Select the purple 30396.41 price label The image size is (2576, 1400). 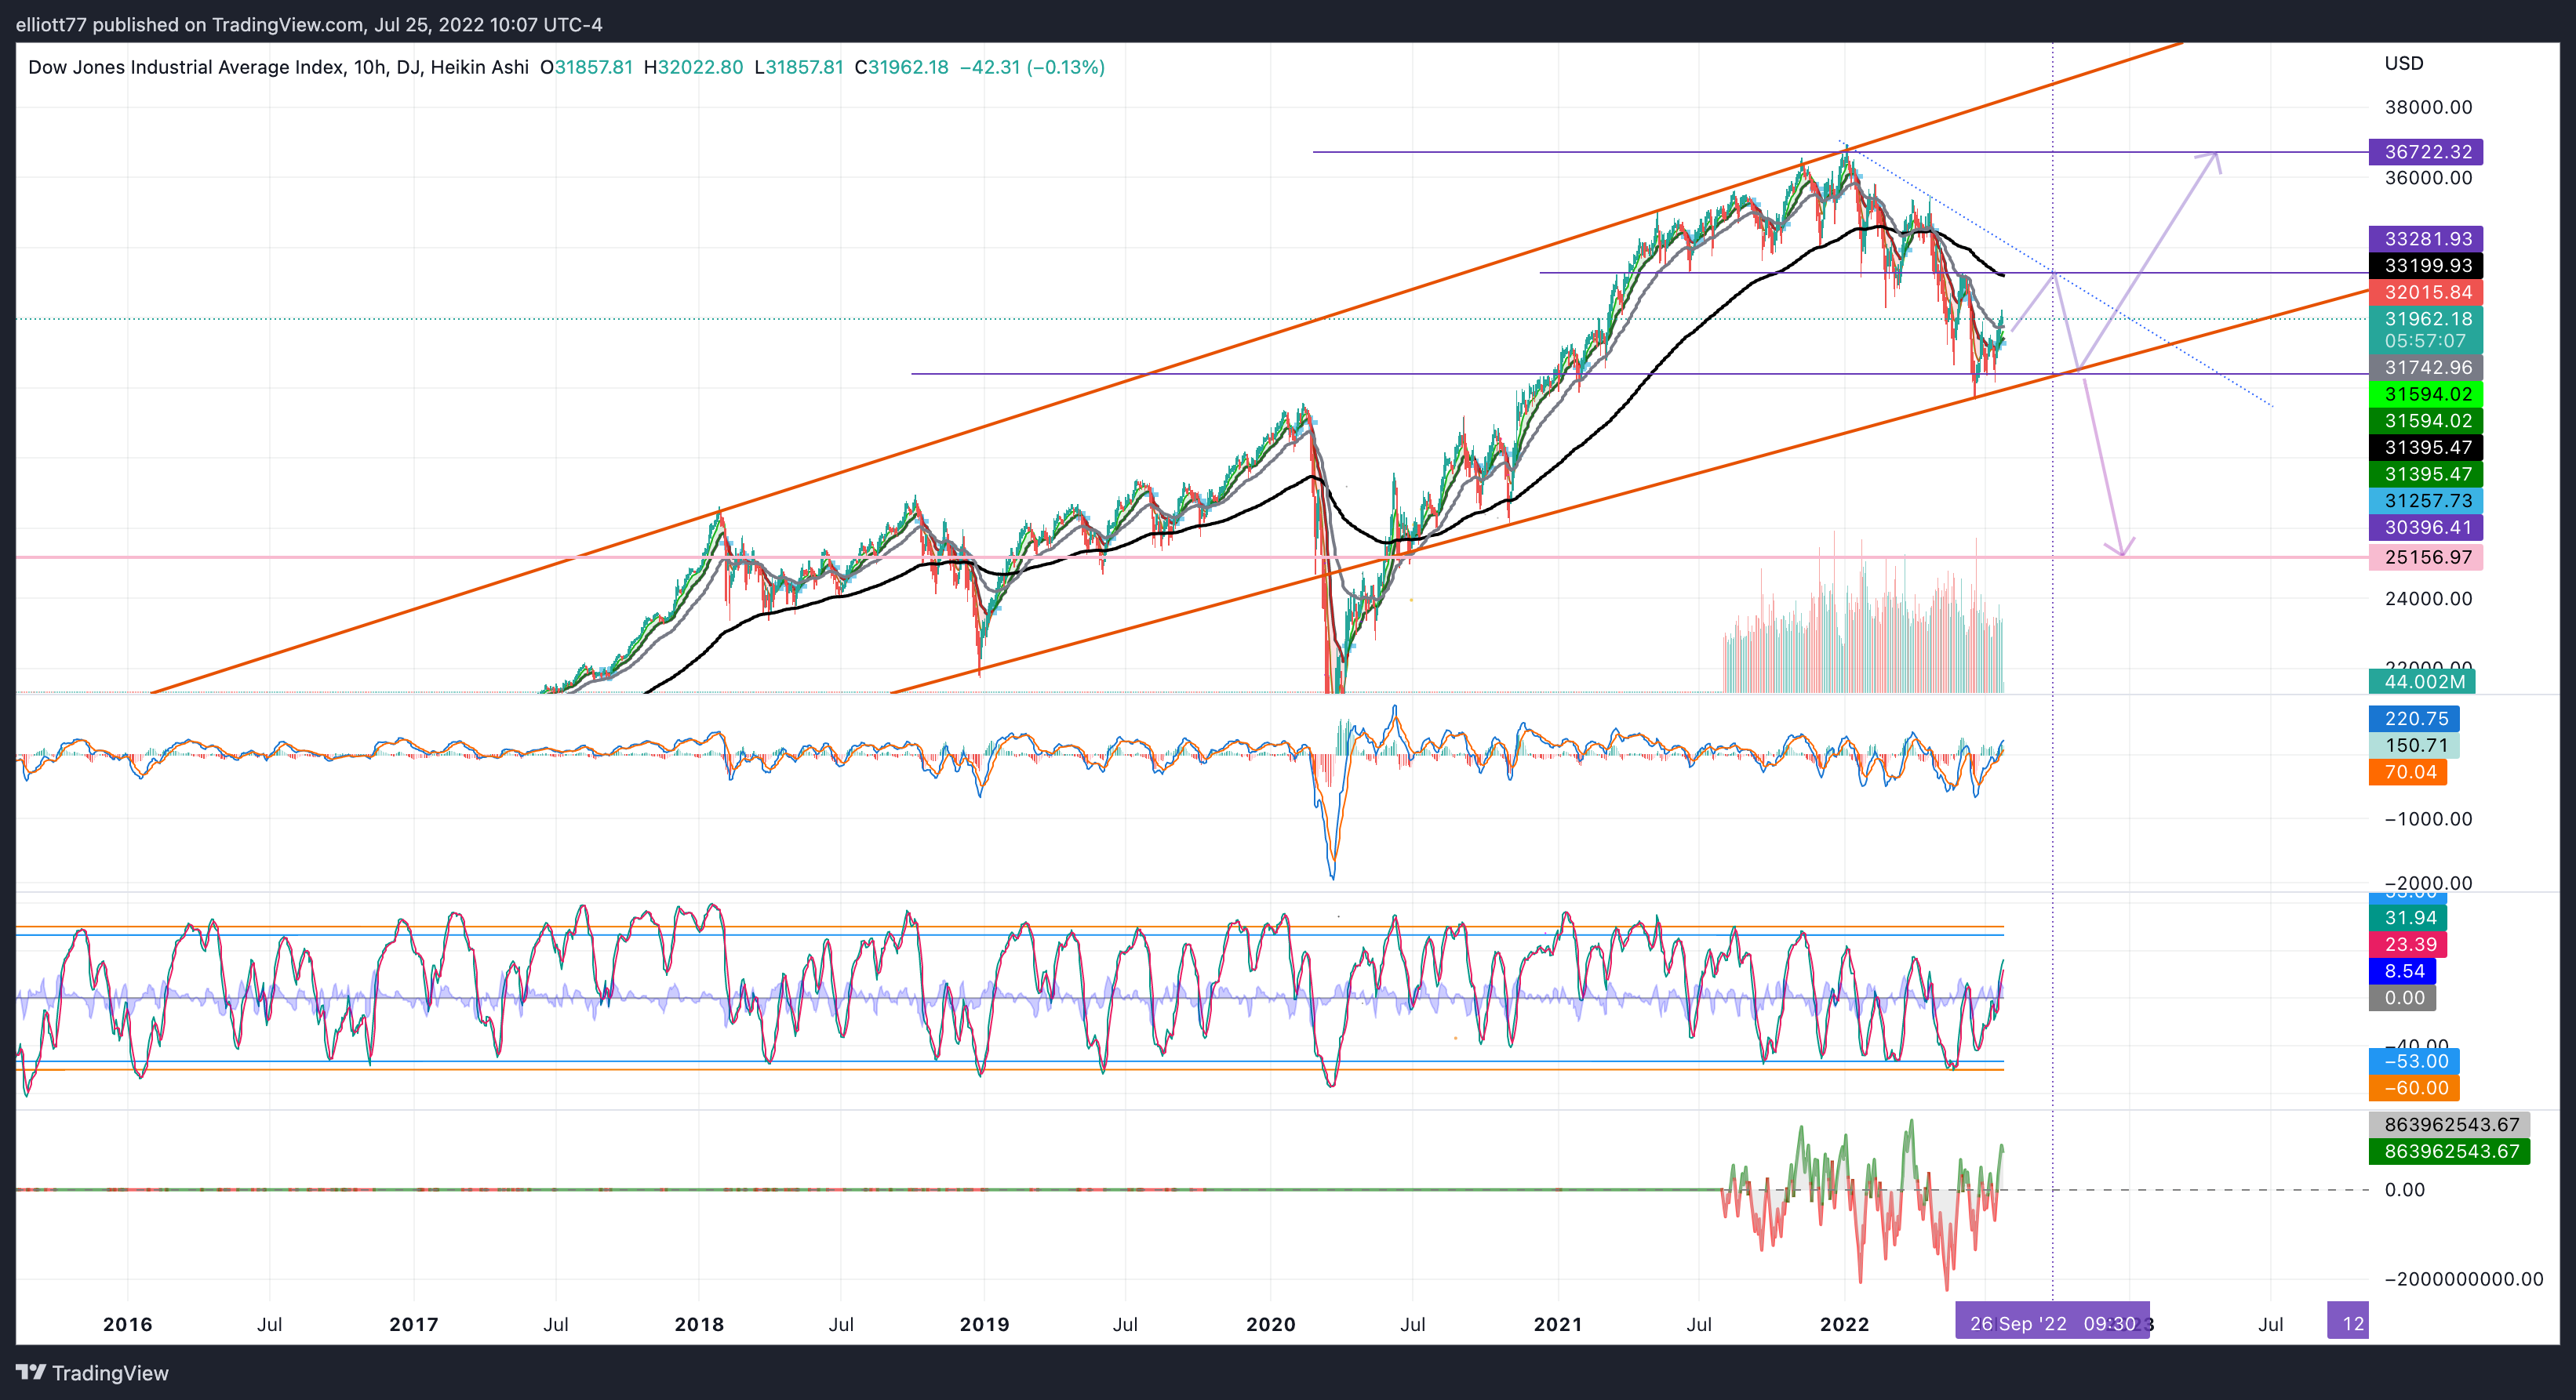pyautogui.click(x=2426, y=528)
